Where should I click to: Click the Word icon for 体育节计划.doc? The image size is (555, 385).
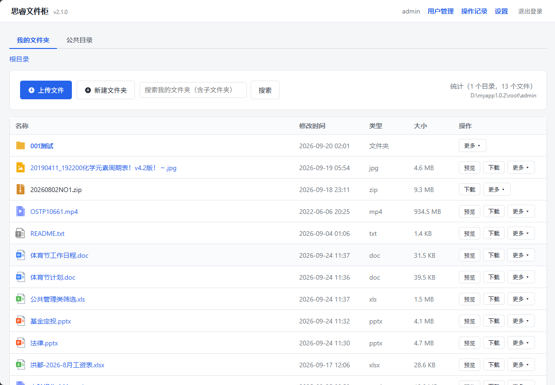pyautogui.click(x=21, y=277)
